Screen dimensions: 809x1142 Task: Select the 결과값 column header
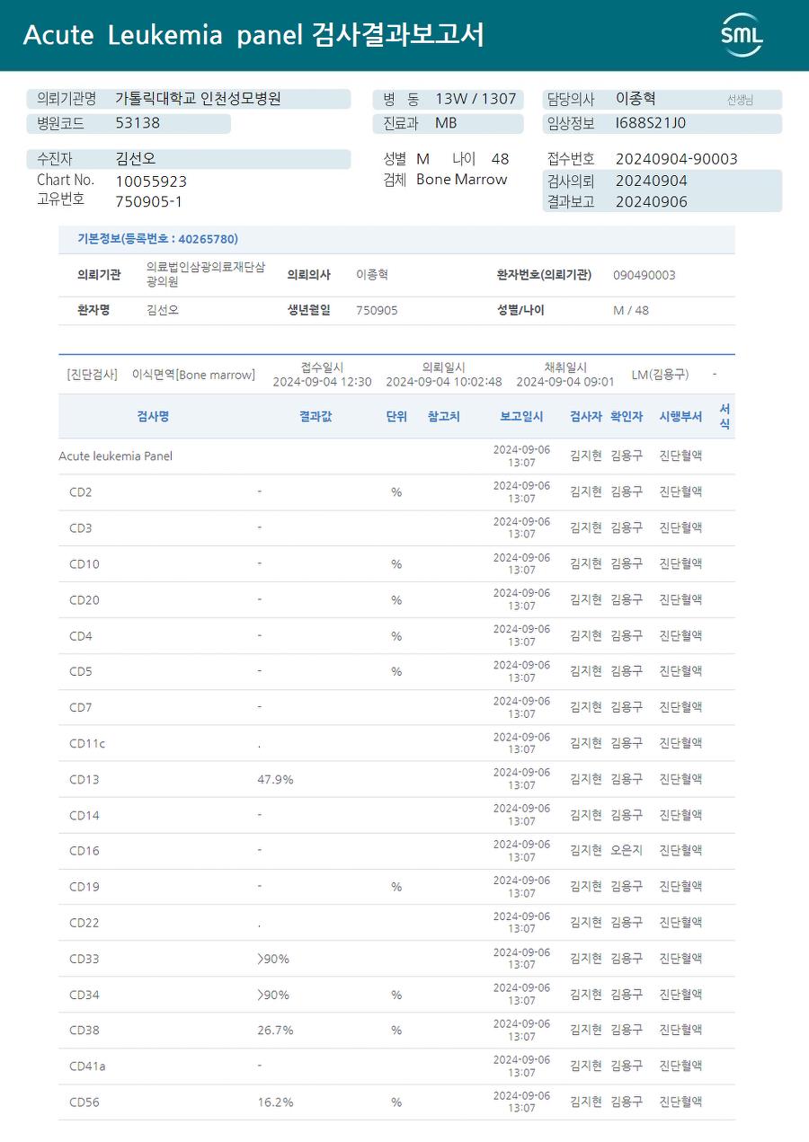[316, 416]
